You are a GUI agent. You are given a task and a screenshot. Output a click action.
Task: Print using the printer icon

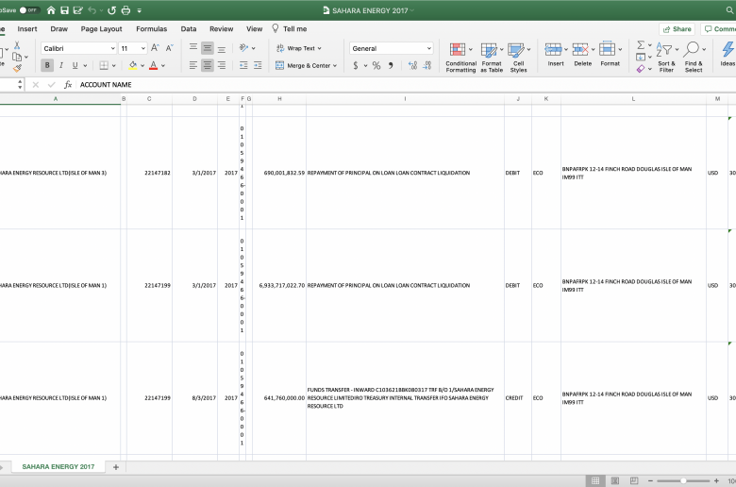[125, 10]
